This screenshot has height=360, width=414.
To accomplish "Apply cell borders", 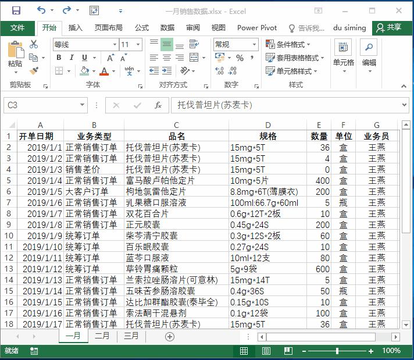I will (x=59, y=71).
